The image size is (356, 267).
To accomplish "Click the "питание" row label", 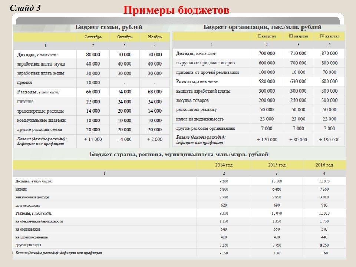I will 25,102.
